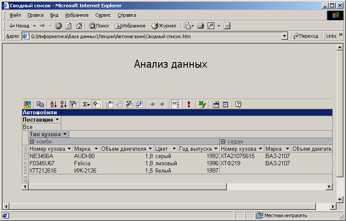The height and width of the screenshot is (221, 346).
Task: Click the Discuss toolbar icon
Action: click(x=227, y=26)
